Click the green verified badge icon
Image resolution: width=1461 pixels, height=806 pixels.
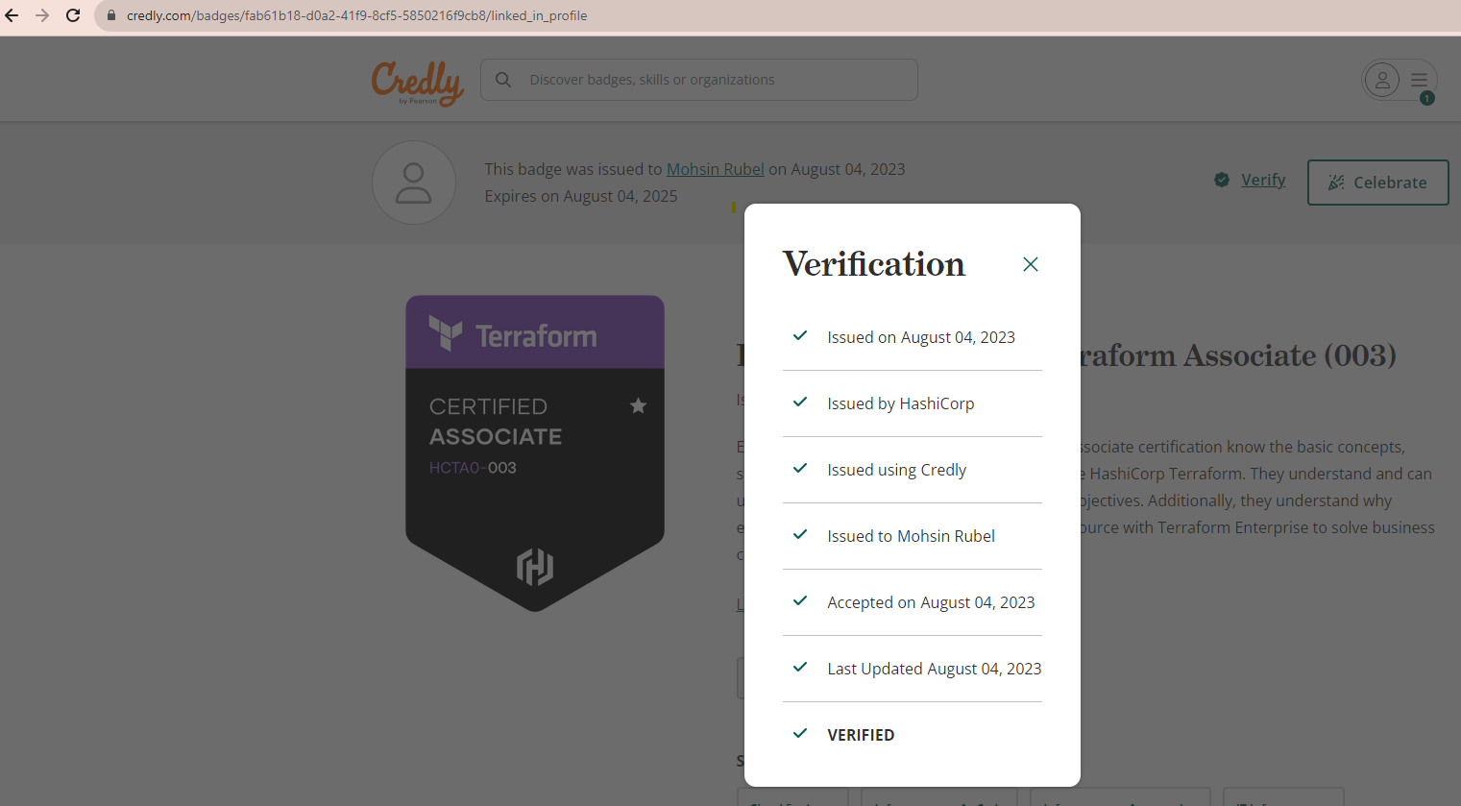pyautogui.click(x=1222, y=180)
